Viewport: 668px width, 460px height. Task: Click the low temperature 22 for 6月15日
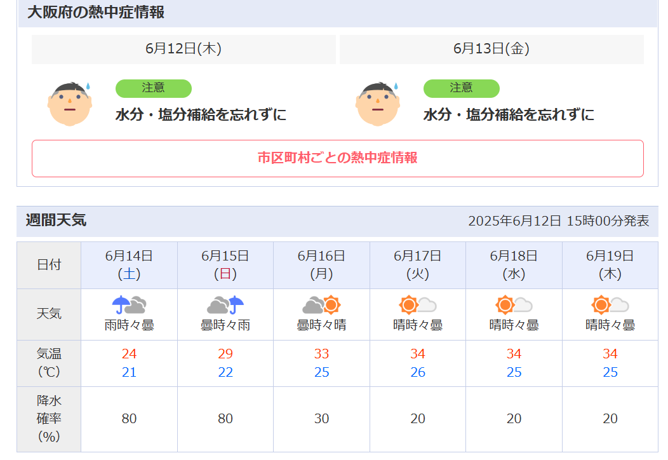[225, 372]
